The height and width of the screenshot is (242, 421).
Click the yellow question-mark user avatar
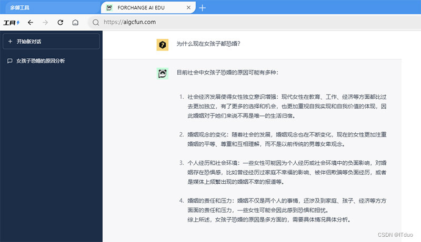163,45
